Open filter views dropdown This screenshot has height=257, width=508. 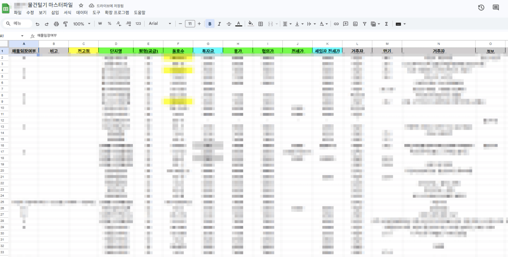tap(375, 24)
